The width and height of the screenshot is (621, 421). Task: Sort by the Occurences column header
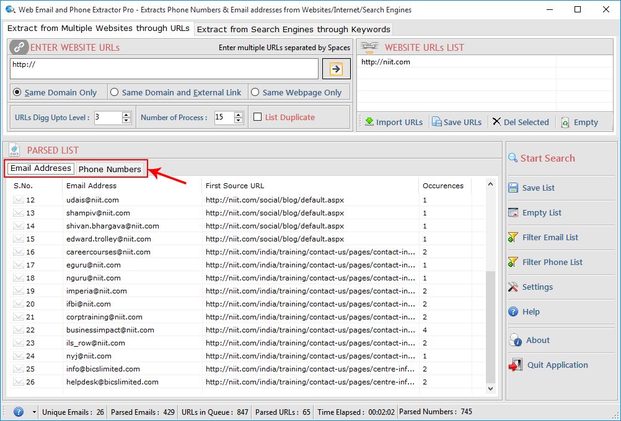point(444,186)
